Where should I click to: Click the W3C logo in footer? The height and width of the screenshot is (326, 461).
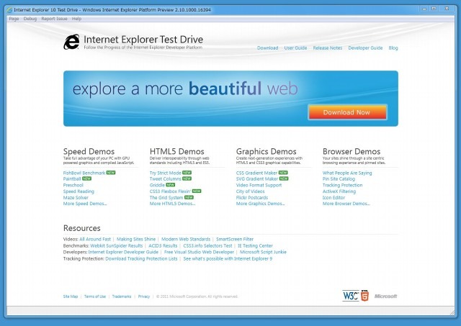(351, 296)
